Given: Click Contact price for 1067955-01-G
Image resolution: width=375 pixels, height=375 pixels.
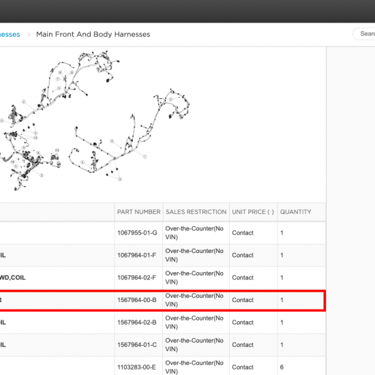Looking at the screenshot, I should tap(243, 232).
